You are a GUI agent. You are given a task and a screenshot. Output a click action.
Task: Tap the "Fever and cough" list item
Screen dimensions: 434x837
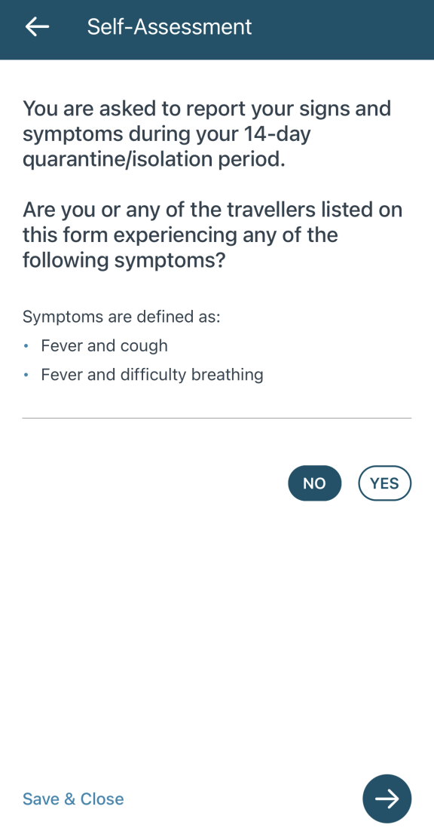[105, 346]
